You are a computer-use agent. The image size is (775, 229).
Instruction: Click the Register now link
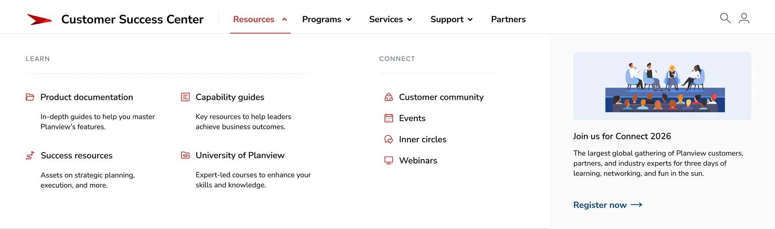tap(600, 205)
